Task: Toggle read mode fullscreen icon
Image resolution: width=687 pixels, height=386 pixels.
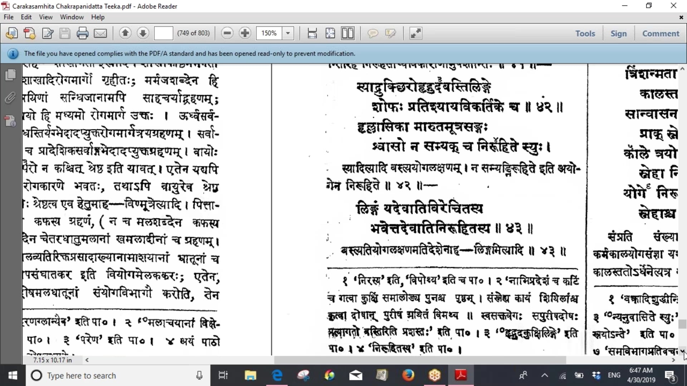Action: [x=416, y=33]
